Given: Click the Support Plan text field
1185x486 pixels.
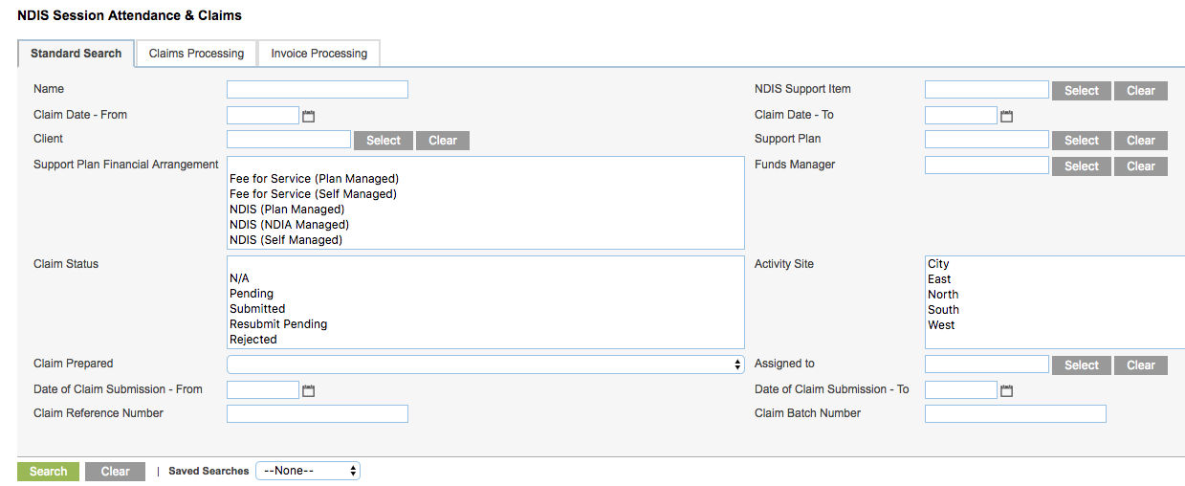Looking at the screenshot, I should pos(987,139).
